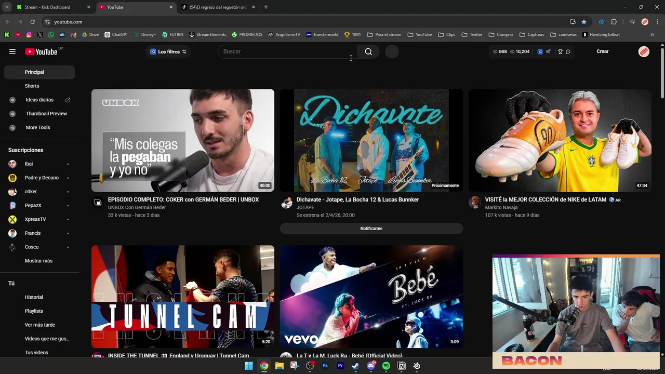665x374 pixels.
Task: Open Chrome extensions puzzle icon
Action: click(614, 22)
